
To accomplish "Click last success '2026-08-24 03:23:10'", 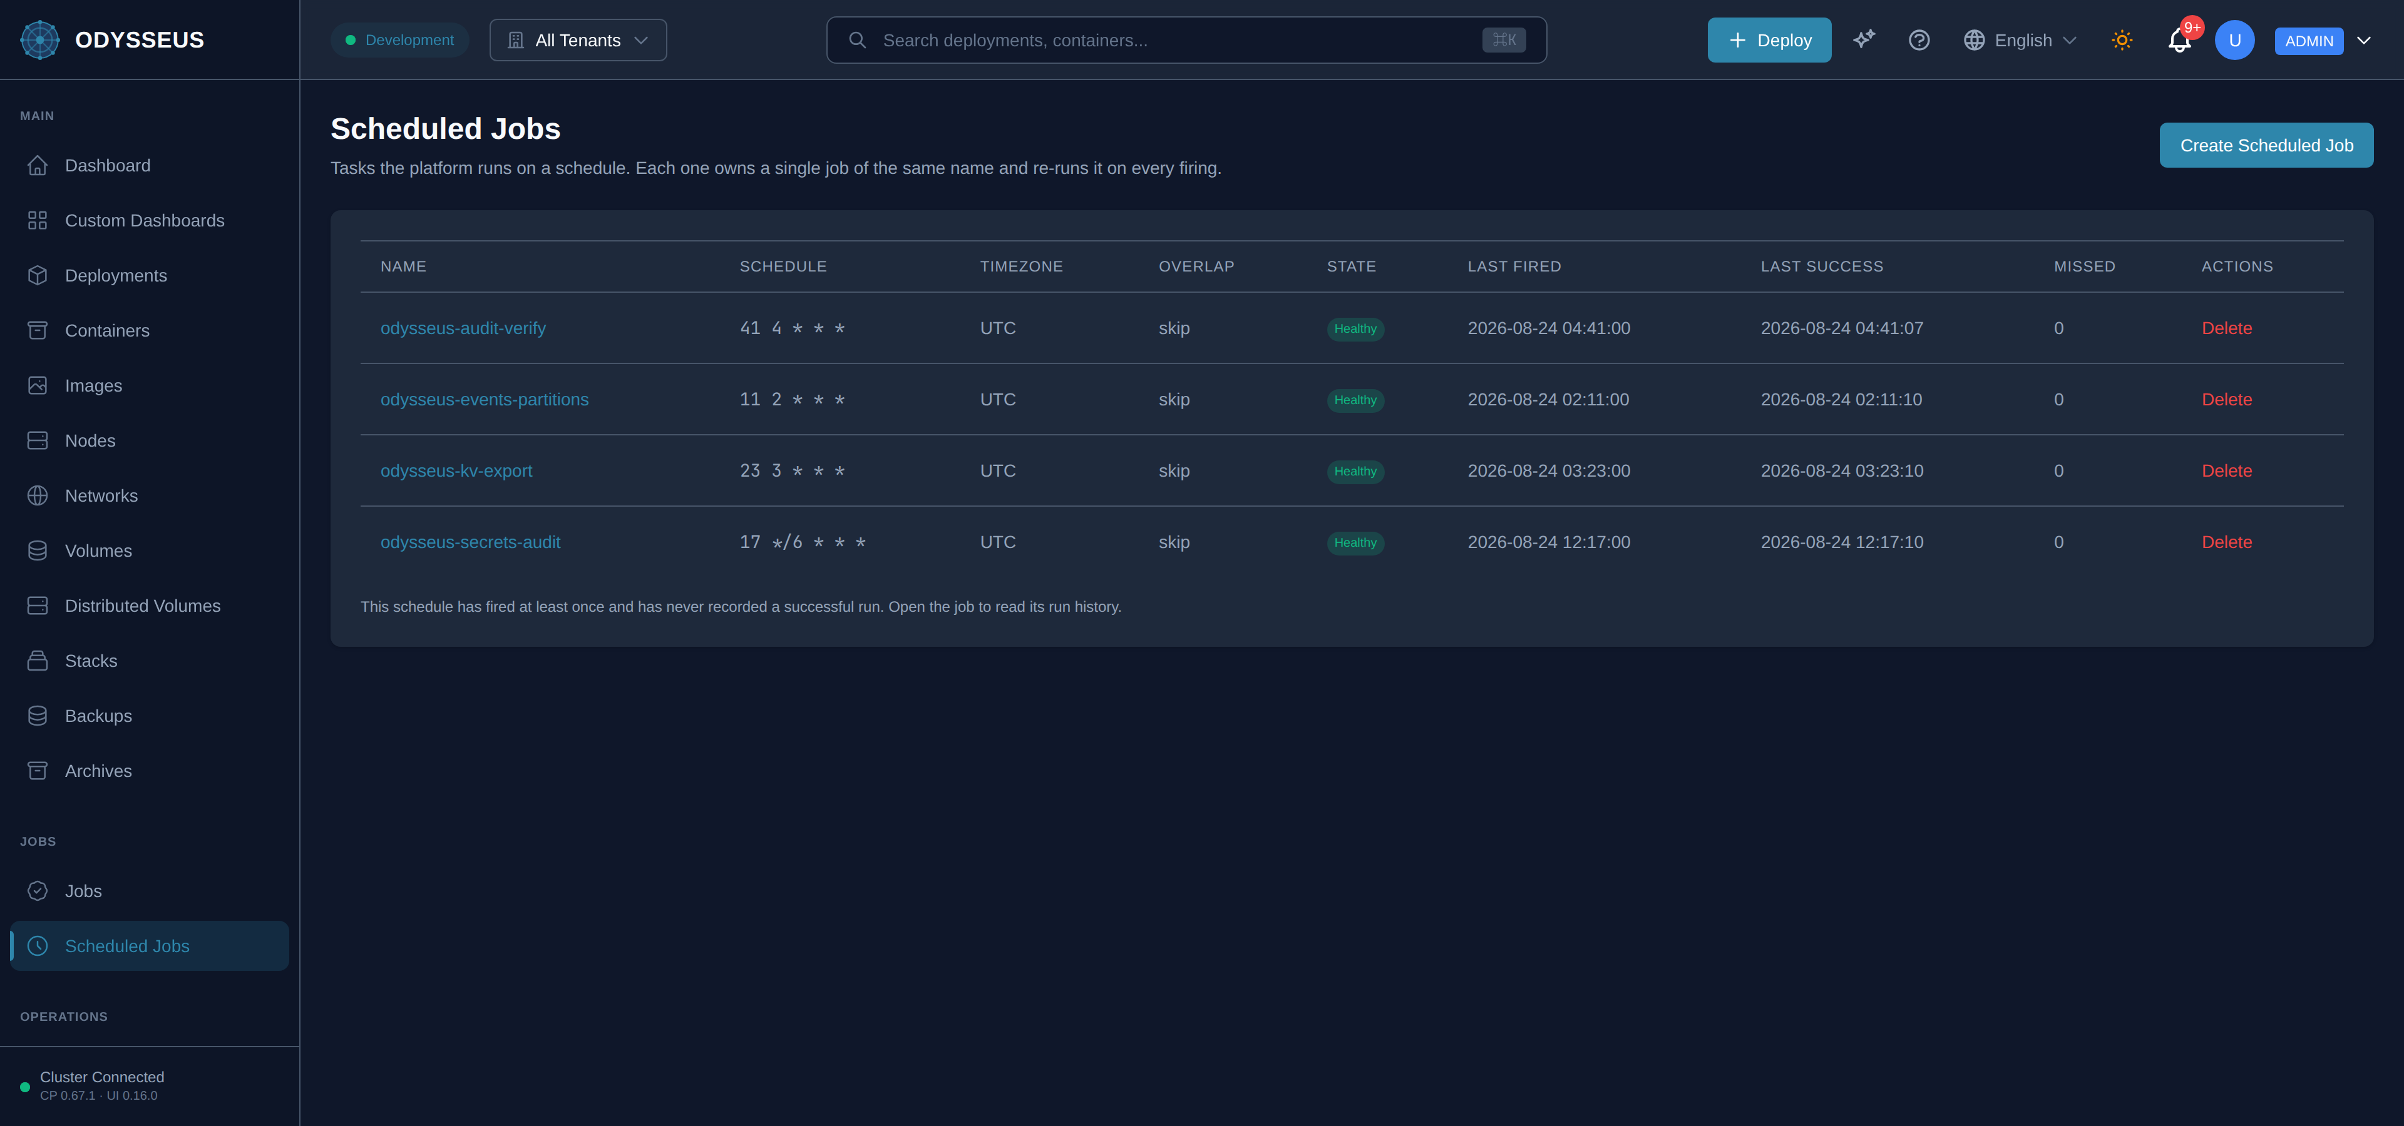I will 1841,470.
